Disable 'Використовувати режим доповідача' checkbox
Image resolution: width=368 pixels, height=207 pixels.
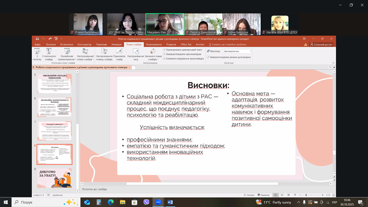point(208,57)
